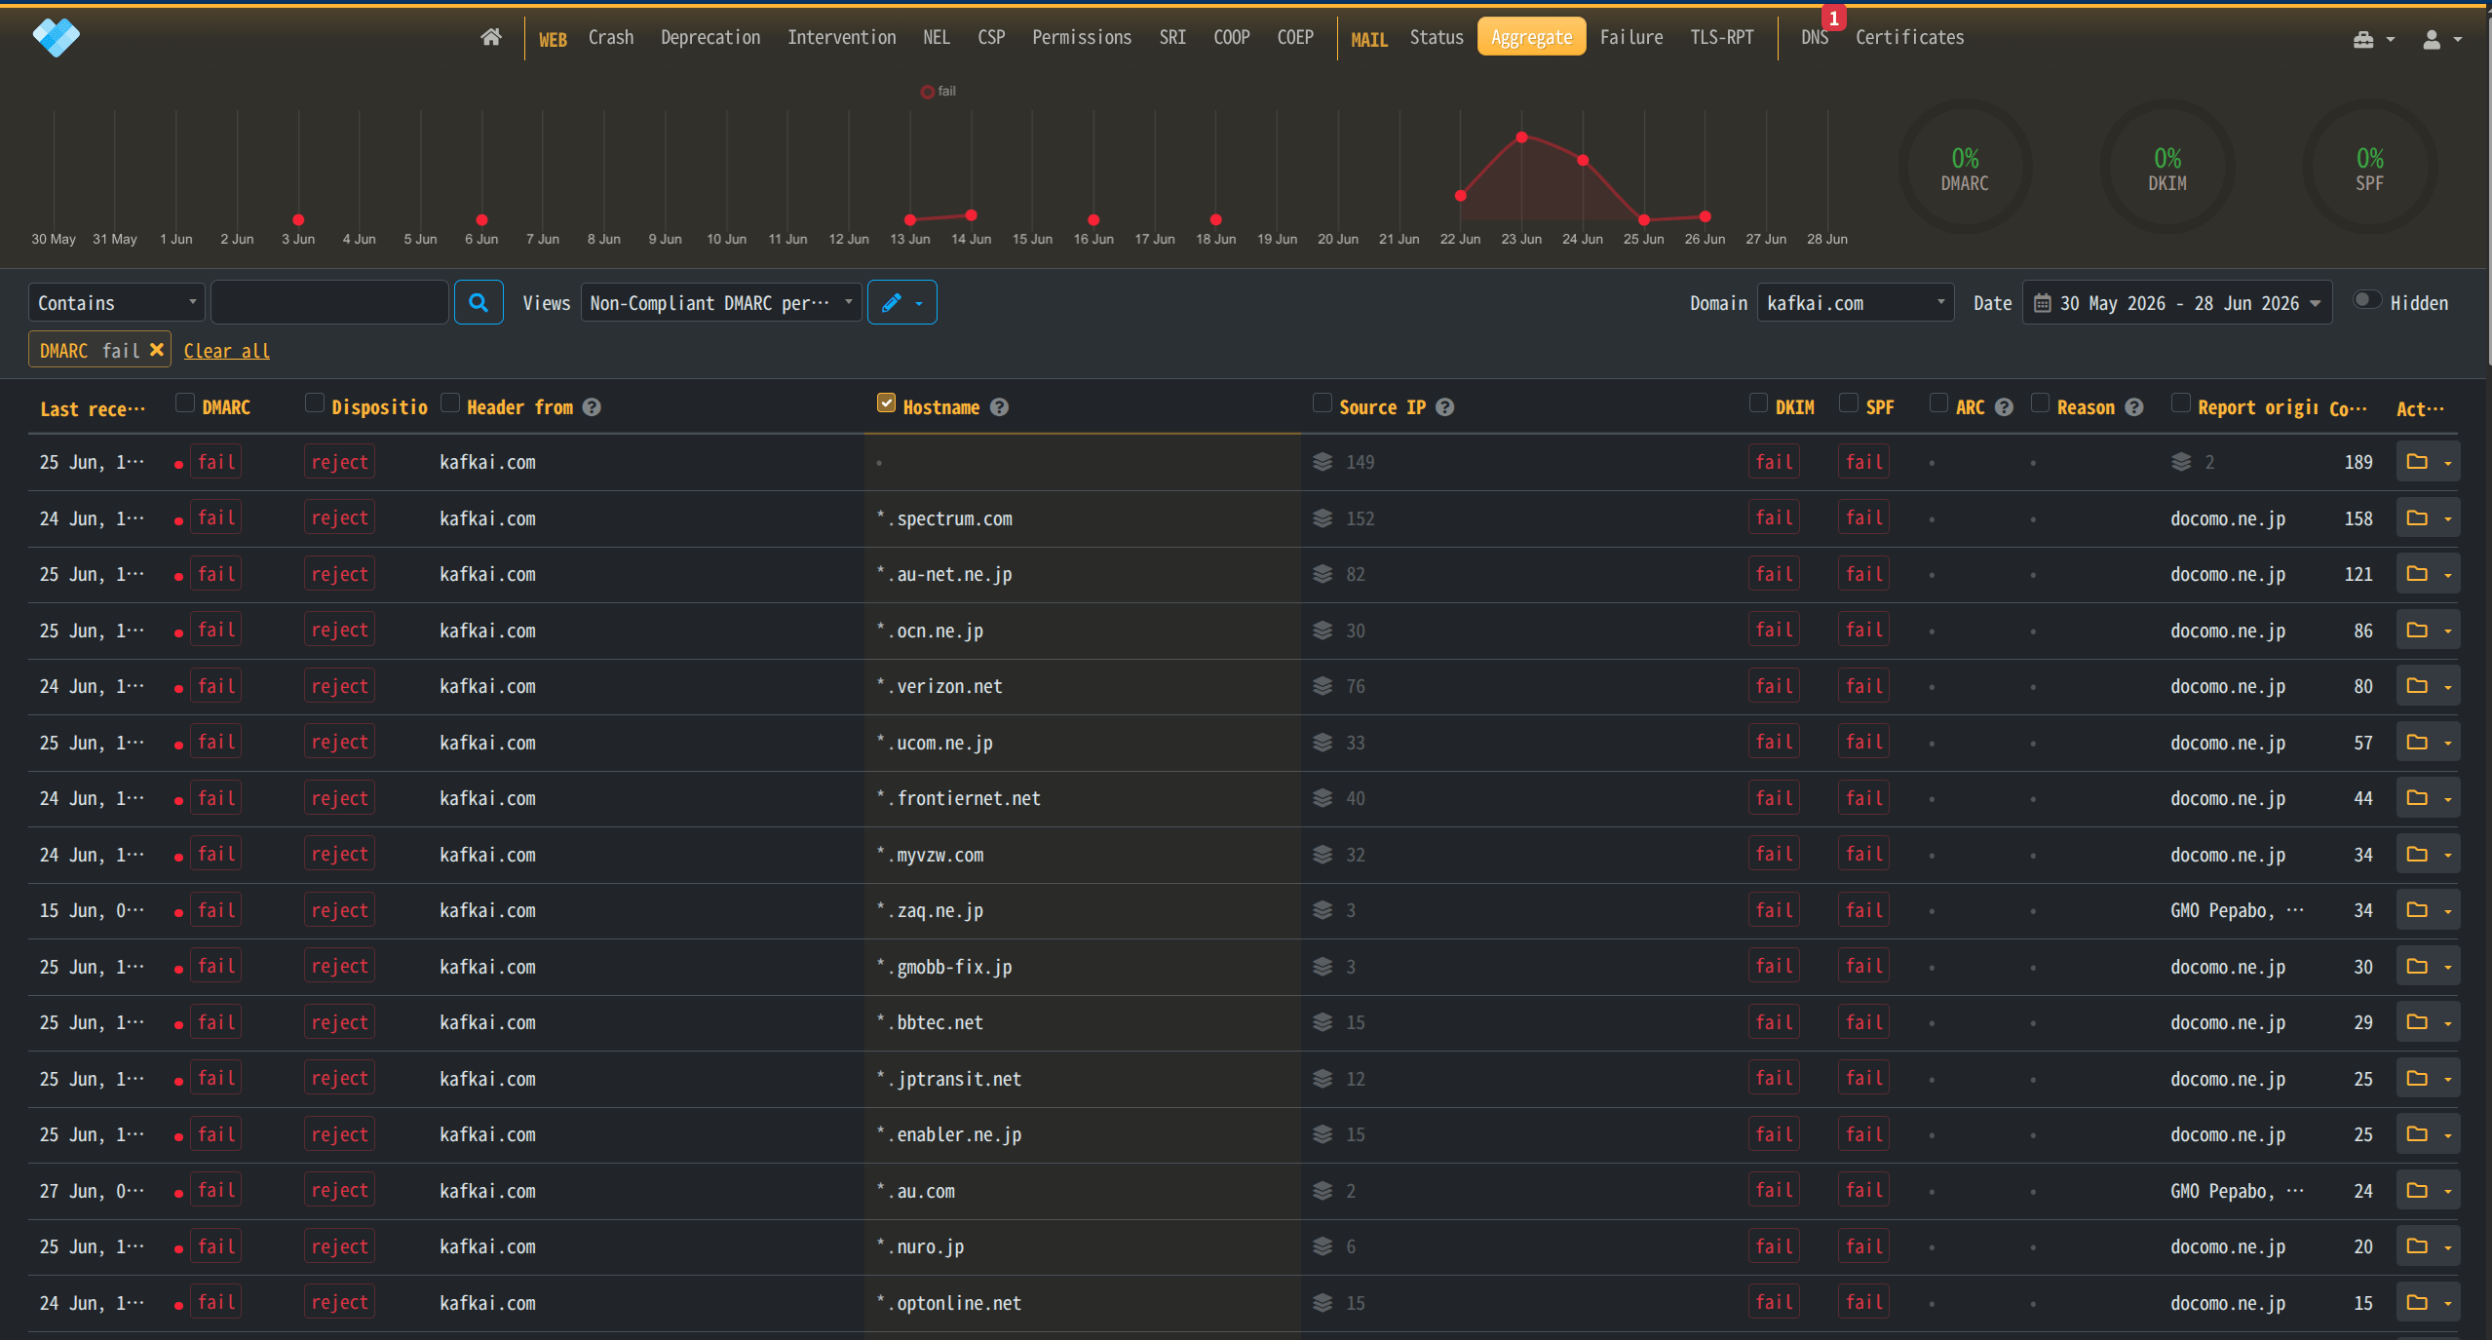Toggle the ARC column checkbox

[1938, 403]
